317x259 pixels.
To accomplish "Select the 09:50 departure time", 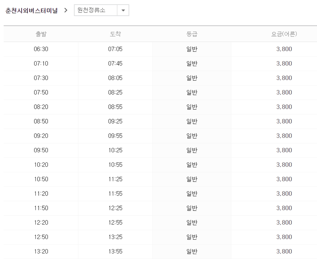I will pos(41,150).
